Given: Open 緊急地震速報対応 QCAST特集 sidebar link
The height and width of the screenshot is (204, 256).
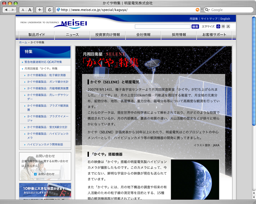Looking at the screenshot, I should [x=43, y=62].
